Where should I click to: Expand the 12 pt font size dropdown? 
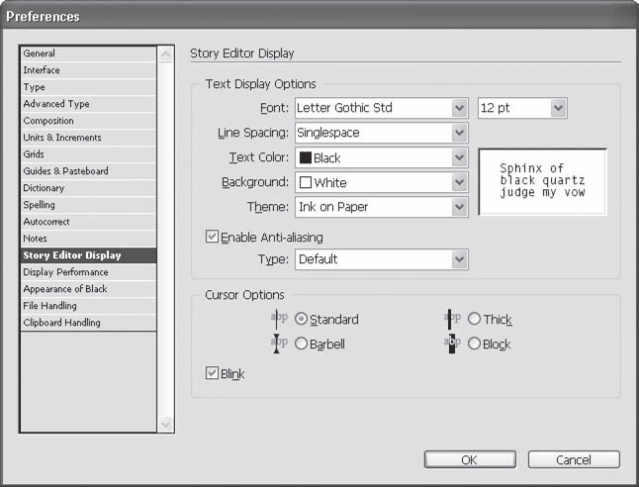click(521, 107)
